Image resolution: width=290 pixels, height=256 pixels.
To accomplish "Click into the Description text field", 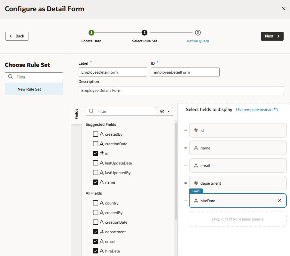I will (181, 91).
